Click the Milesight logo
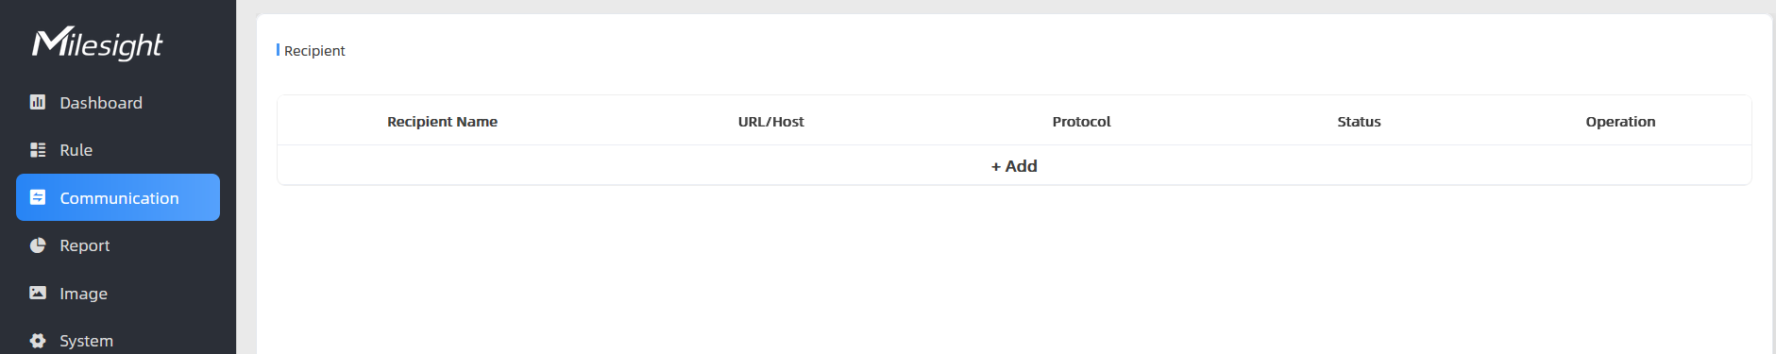 97,43
